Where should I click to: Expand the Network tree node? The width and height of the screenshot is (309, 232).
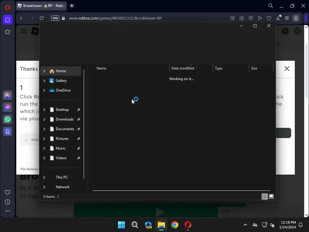[x=44, y=187]
